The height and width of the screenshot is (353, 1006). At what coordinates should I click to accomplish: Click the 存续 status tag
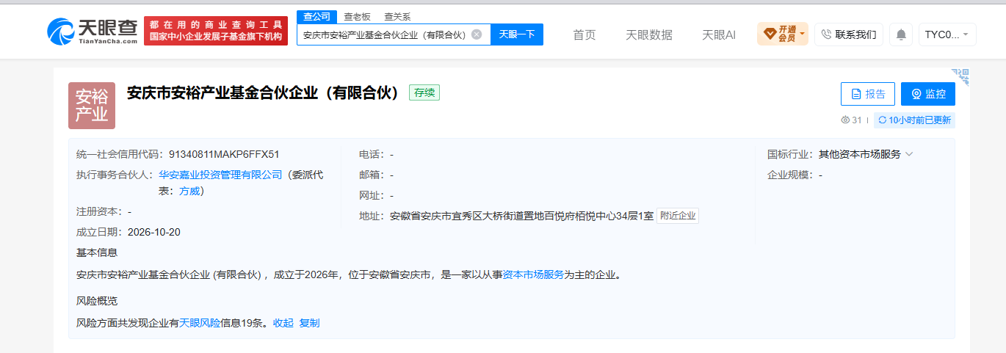pos(424,92)
